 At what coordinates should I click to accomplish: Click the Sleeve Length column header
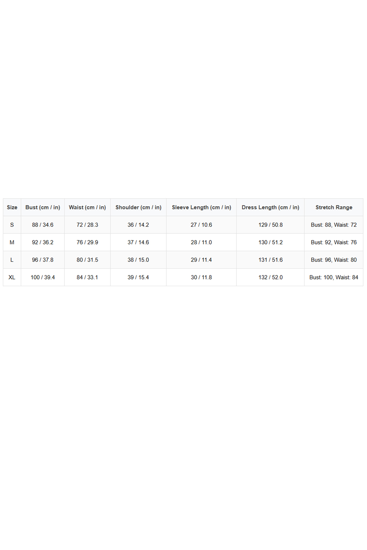tap(201, 207)
